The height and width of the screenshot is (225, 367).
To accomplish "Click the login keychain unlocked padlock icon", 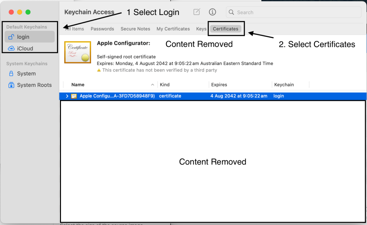I will point(11,37).
